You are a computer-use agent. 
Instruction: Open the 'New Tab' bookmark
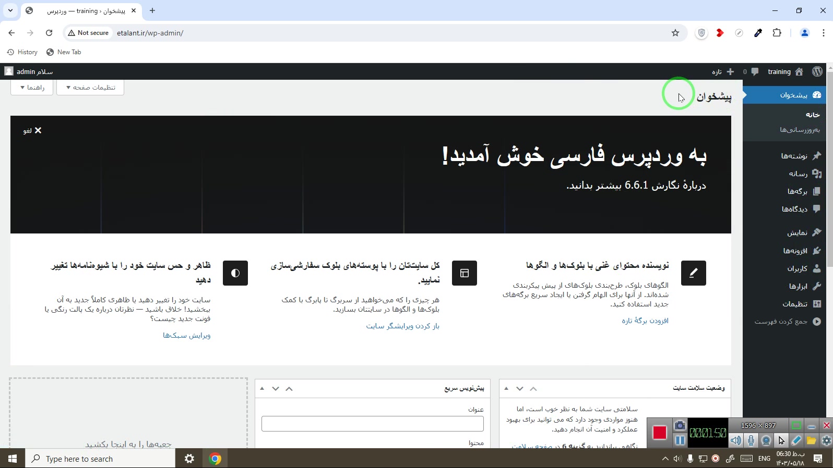pos(64,52)
